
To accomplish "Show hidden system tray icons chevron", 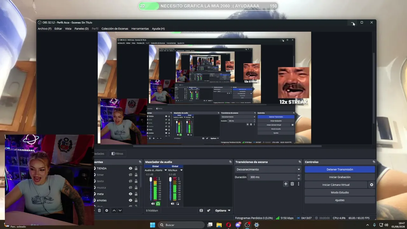I will pos(368,225).
